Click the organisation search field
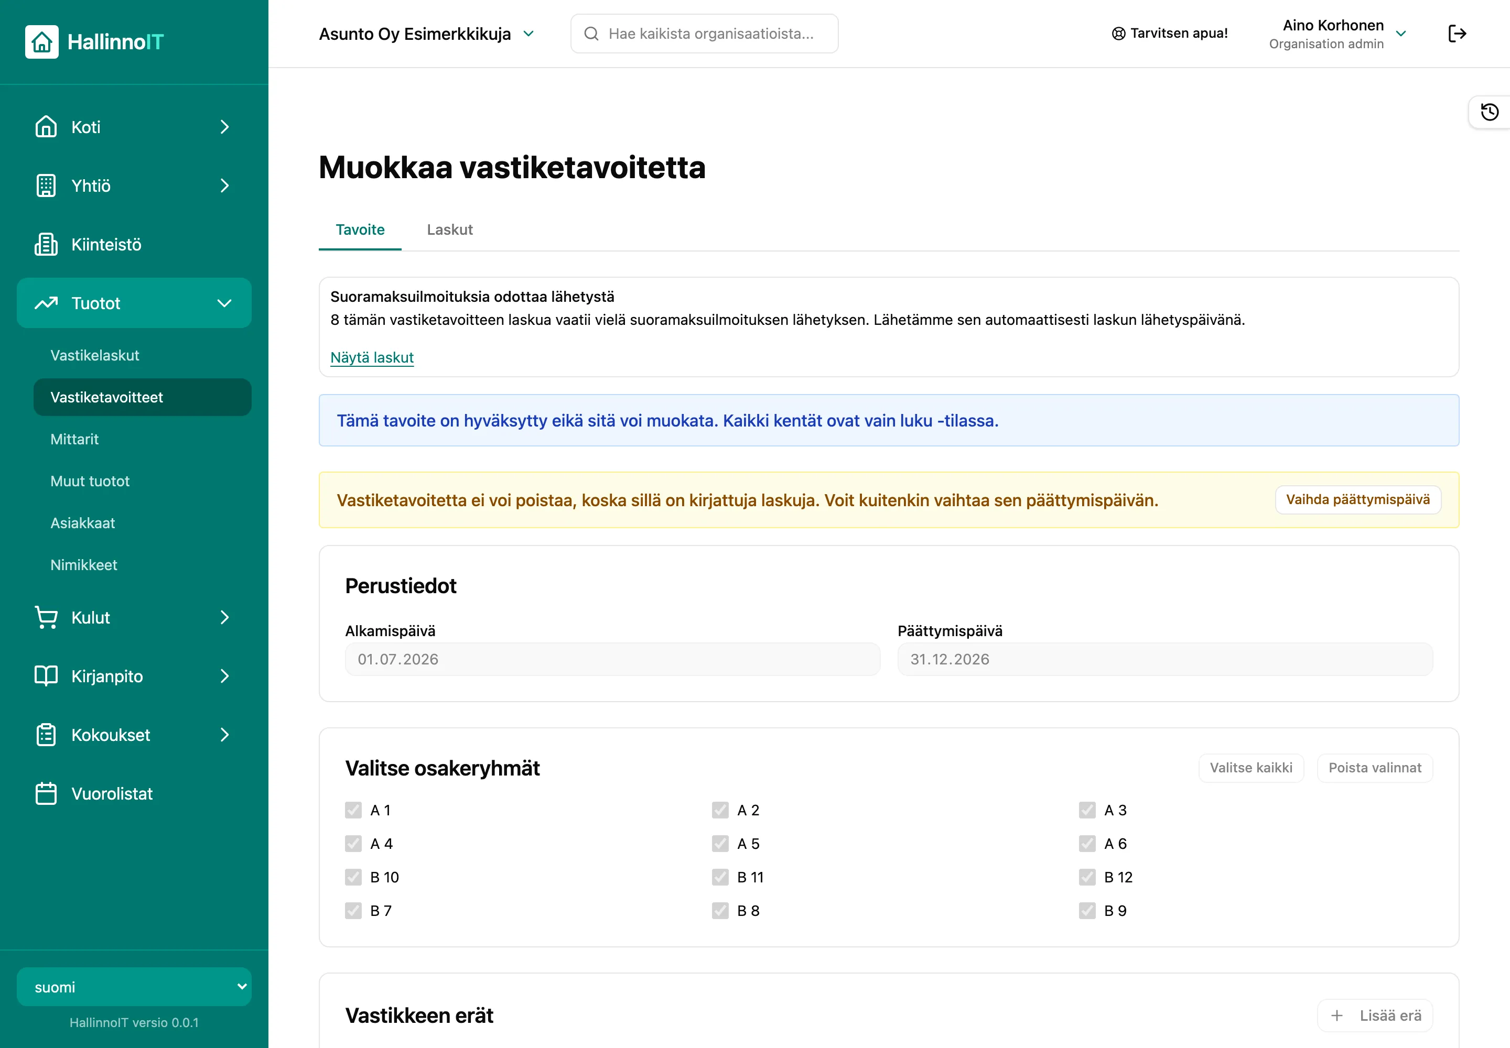Image resolution: width=1510 pixels, height=1048 pixels. click(x=704, y=34)
